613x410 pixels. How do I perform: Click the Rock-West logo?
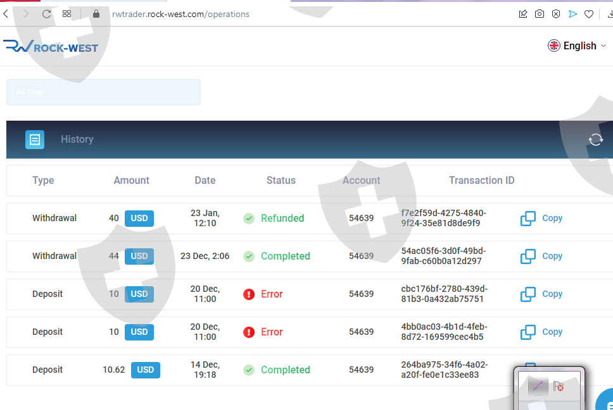51,46
